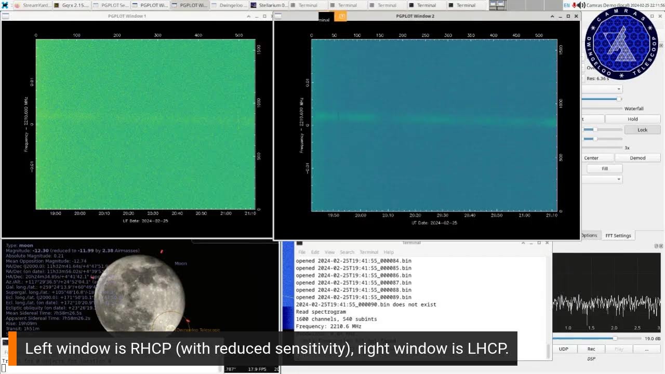Click the disabled Play button in audio panel
This screenshot has width=665, height=374.
619,349
